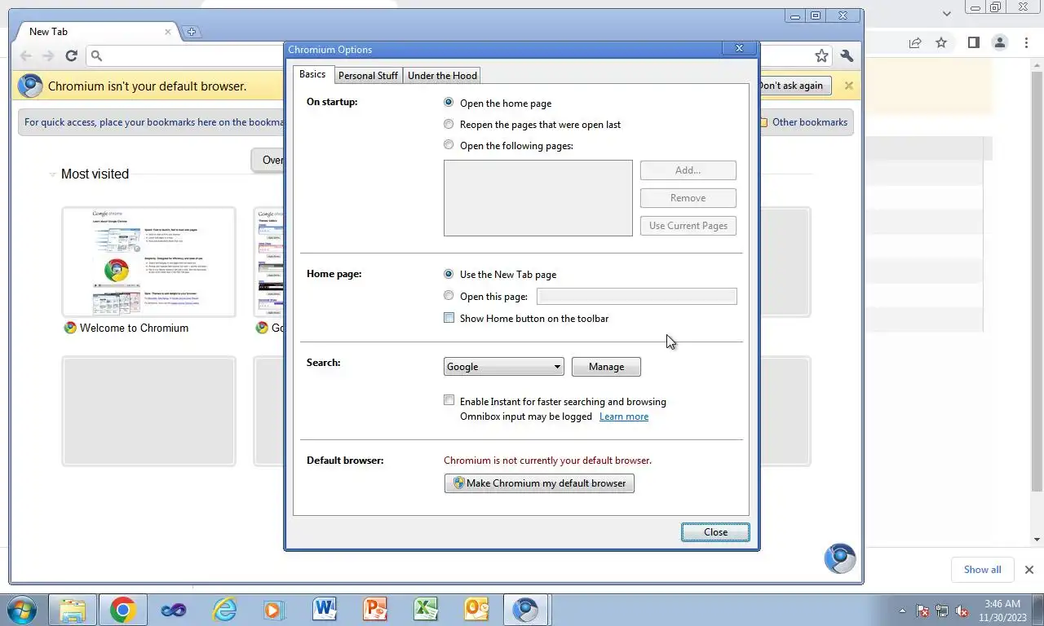This screenshot has height=626, width=1044.
Task: Click the Chromium taskbar icon
Action: [525, 610]
